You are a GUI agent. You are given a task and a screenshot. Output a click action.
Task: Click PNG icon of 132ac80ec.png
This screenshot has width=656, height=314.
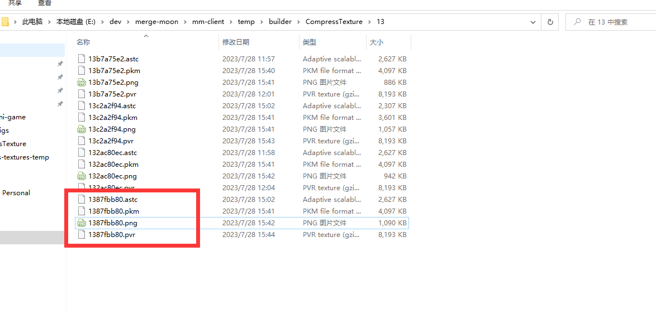(x=82, y=176)
